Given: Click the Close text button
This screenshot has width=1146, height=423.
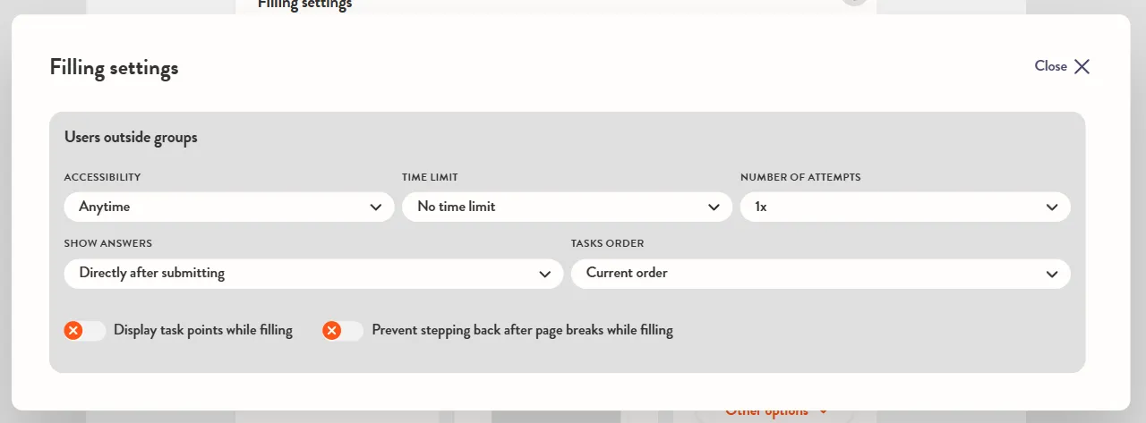Looking at the screenshot, I should point(1051,66).
